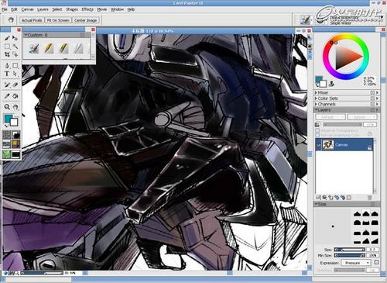Image resolution: width=387 pixels, height=283 pixels.
Task: Enable Preserve Transparency checkbox
Action: click(317, 130)
